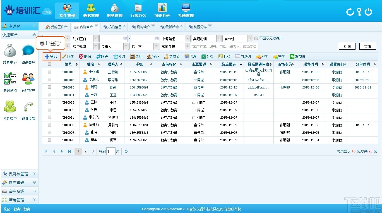Click the 登记 register toolbar icon
The height and width of the screenshot is (213, 382).
click(47, 57)
